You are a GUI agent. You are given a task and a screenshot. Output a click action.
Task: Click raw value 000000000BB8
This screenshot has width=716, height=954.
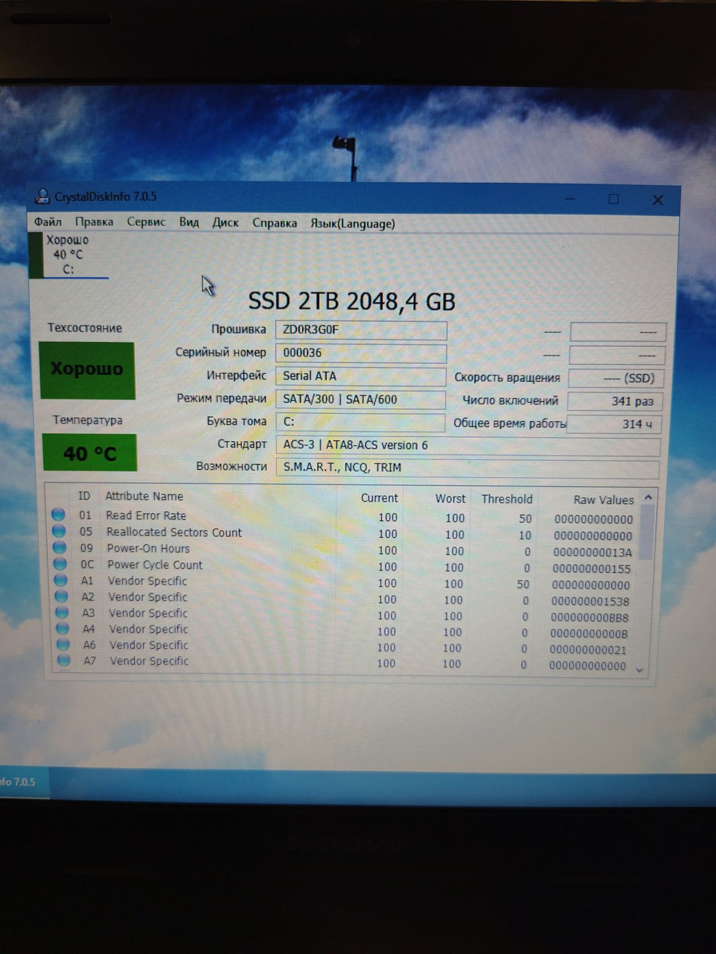[589, 618]
